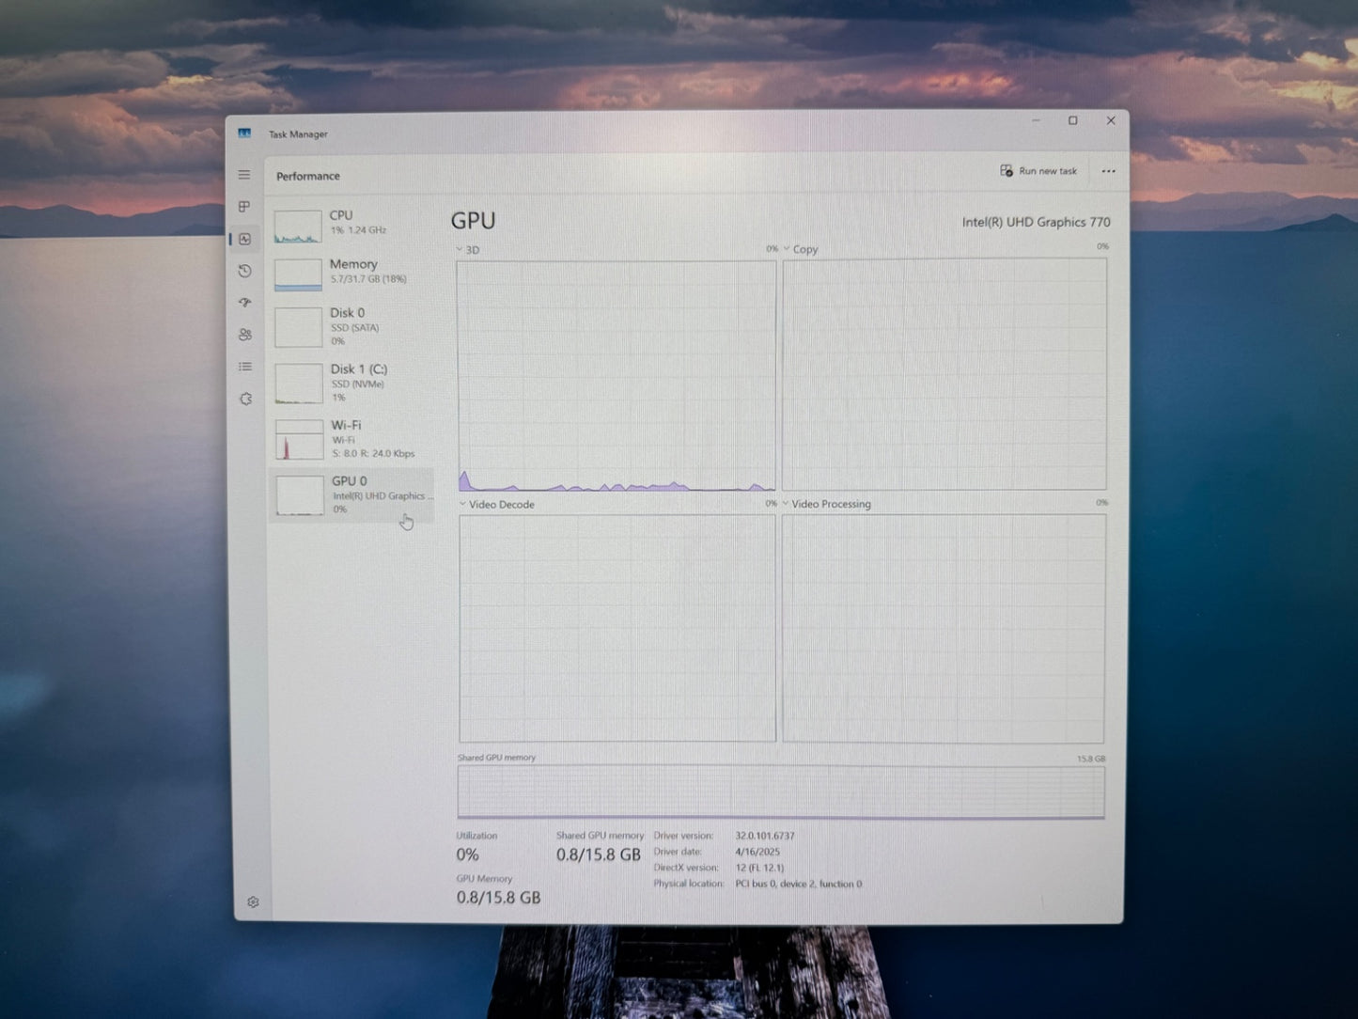Image resolution: width=1358 pixels, height=1019 pixels.
Task: Select the Performance page icon in sidebar
Action: [245, 240]
